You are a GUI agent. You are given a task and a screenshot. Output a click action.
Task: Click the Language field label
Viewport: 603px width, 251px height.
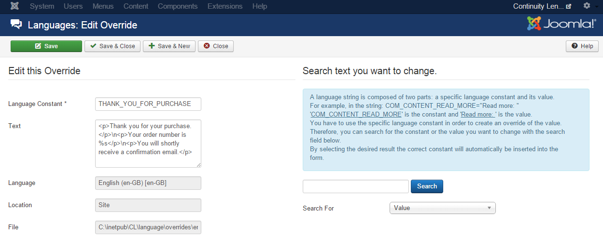(22, 183)
